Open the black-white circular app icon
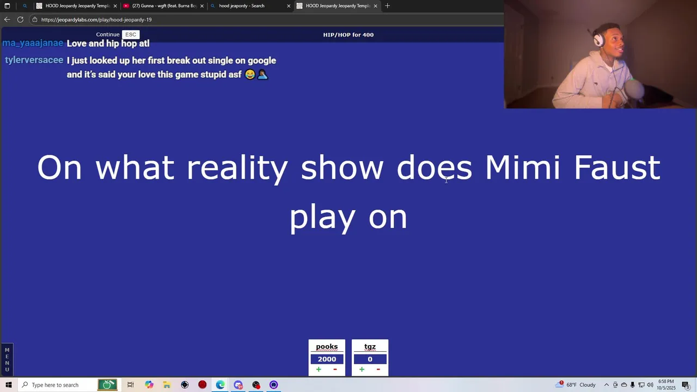 point(185,385)
